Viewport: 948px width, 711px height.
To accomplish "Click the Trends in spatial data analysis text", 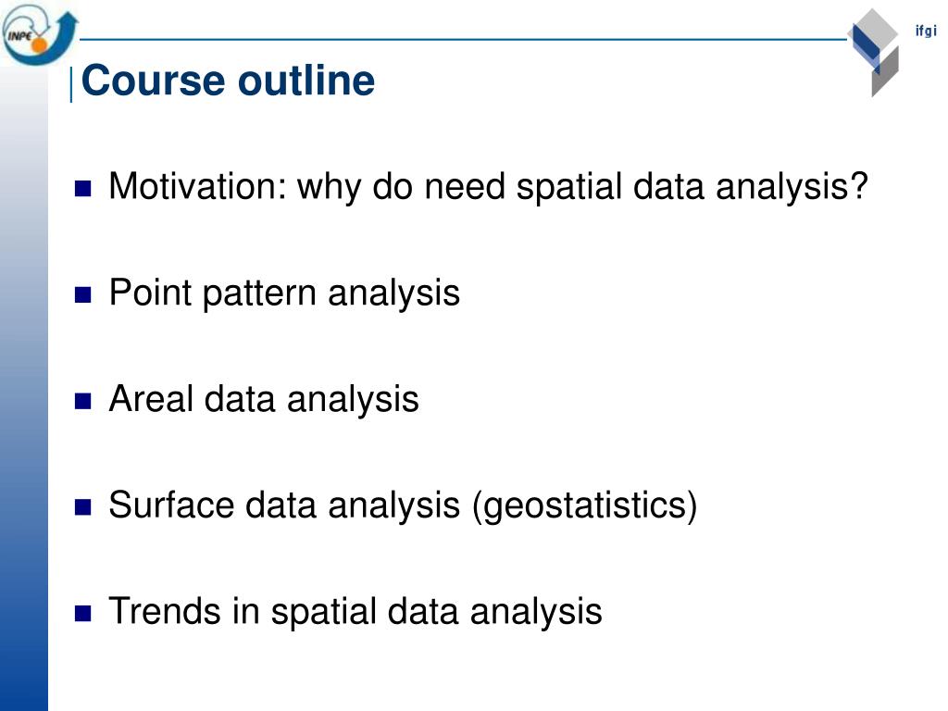I will pyautogui.click(x=355, y=612).
